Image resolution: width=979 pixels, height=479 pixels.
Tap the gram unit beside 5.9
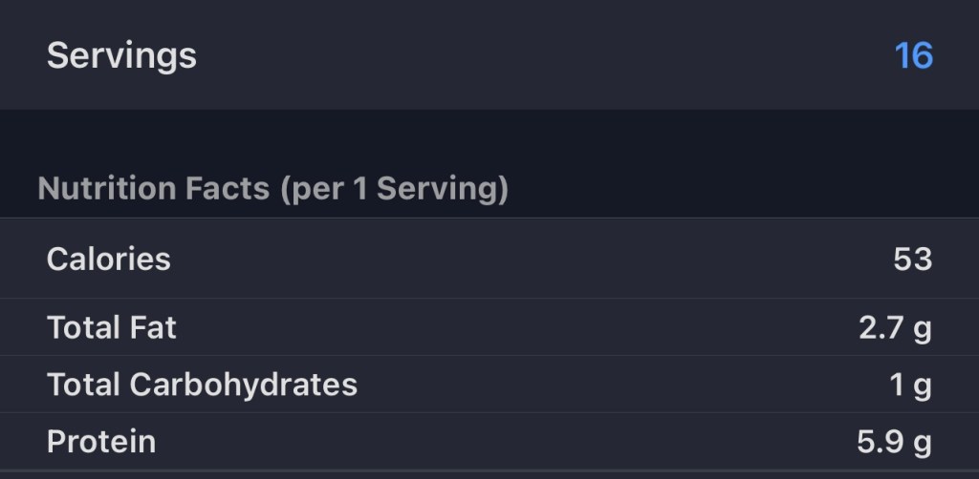923,443
